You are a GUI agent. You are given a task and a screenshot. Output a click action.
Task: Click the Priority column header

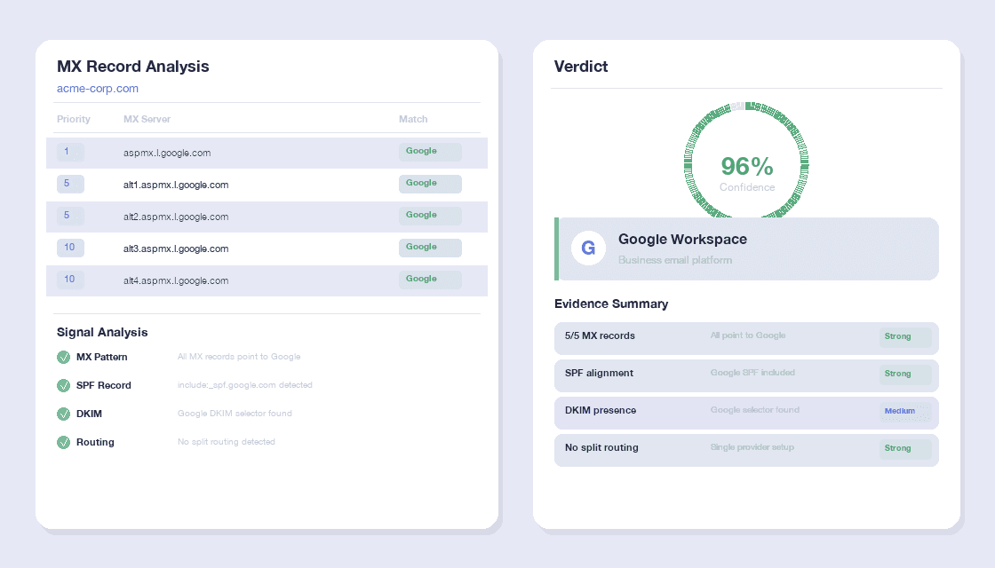tap(74, 119)
